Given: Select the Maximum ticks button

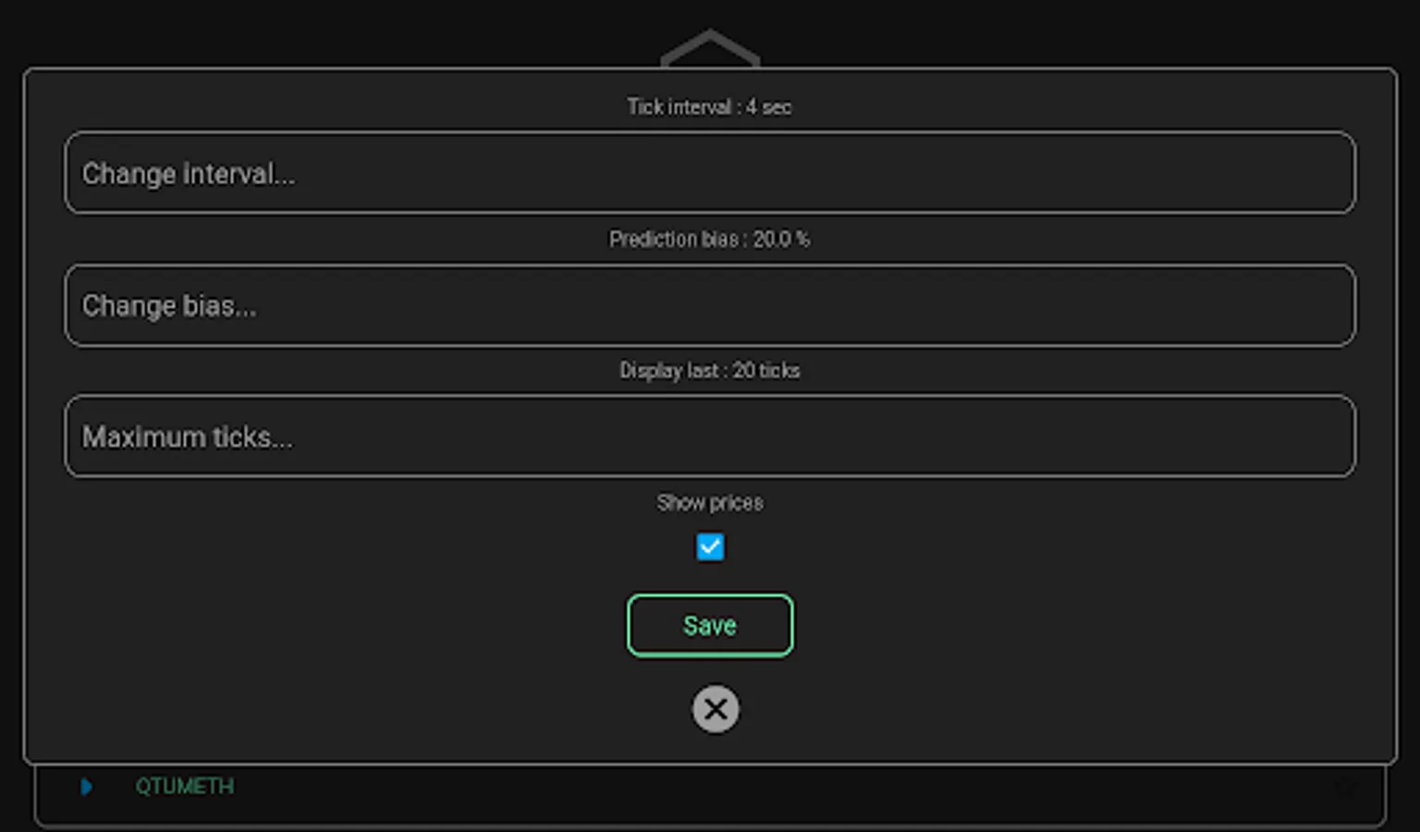Looking at the screenshot, I should pyautogui.click(x=710, y=436).
